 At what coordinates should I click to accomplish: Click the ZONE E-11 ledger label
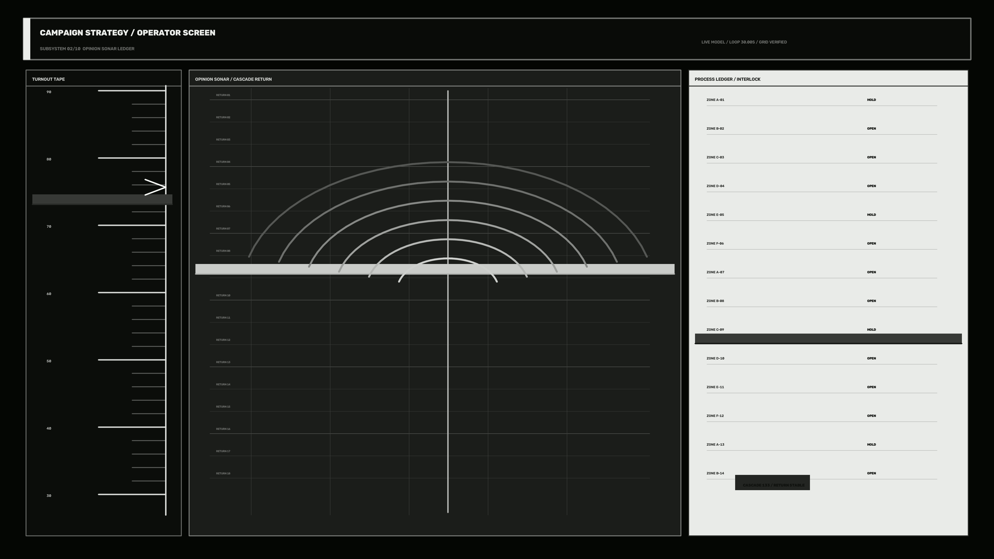(715, 387)
